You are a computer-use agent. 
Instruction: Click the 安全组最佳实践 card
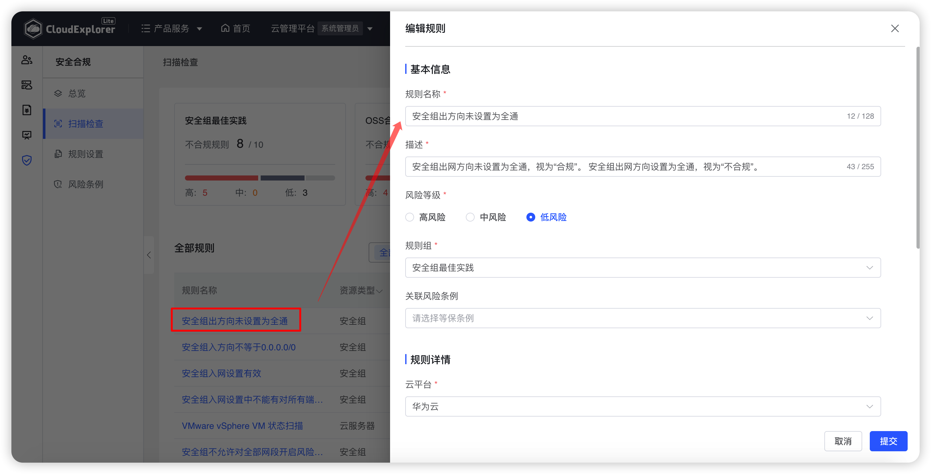coord(260,154)
